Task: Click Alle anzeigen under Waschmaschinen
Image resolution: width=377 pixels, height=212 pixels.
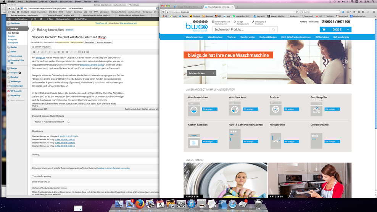Action: (209, 109)
